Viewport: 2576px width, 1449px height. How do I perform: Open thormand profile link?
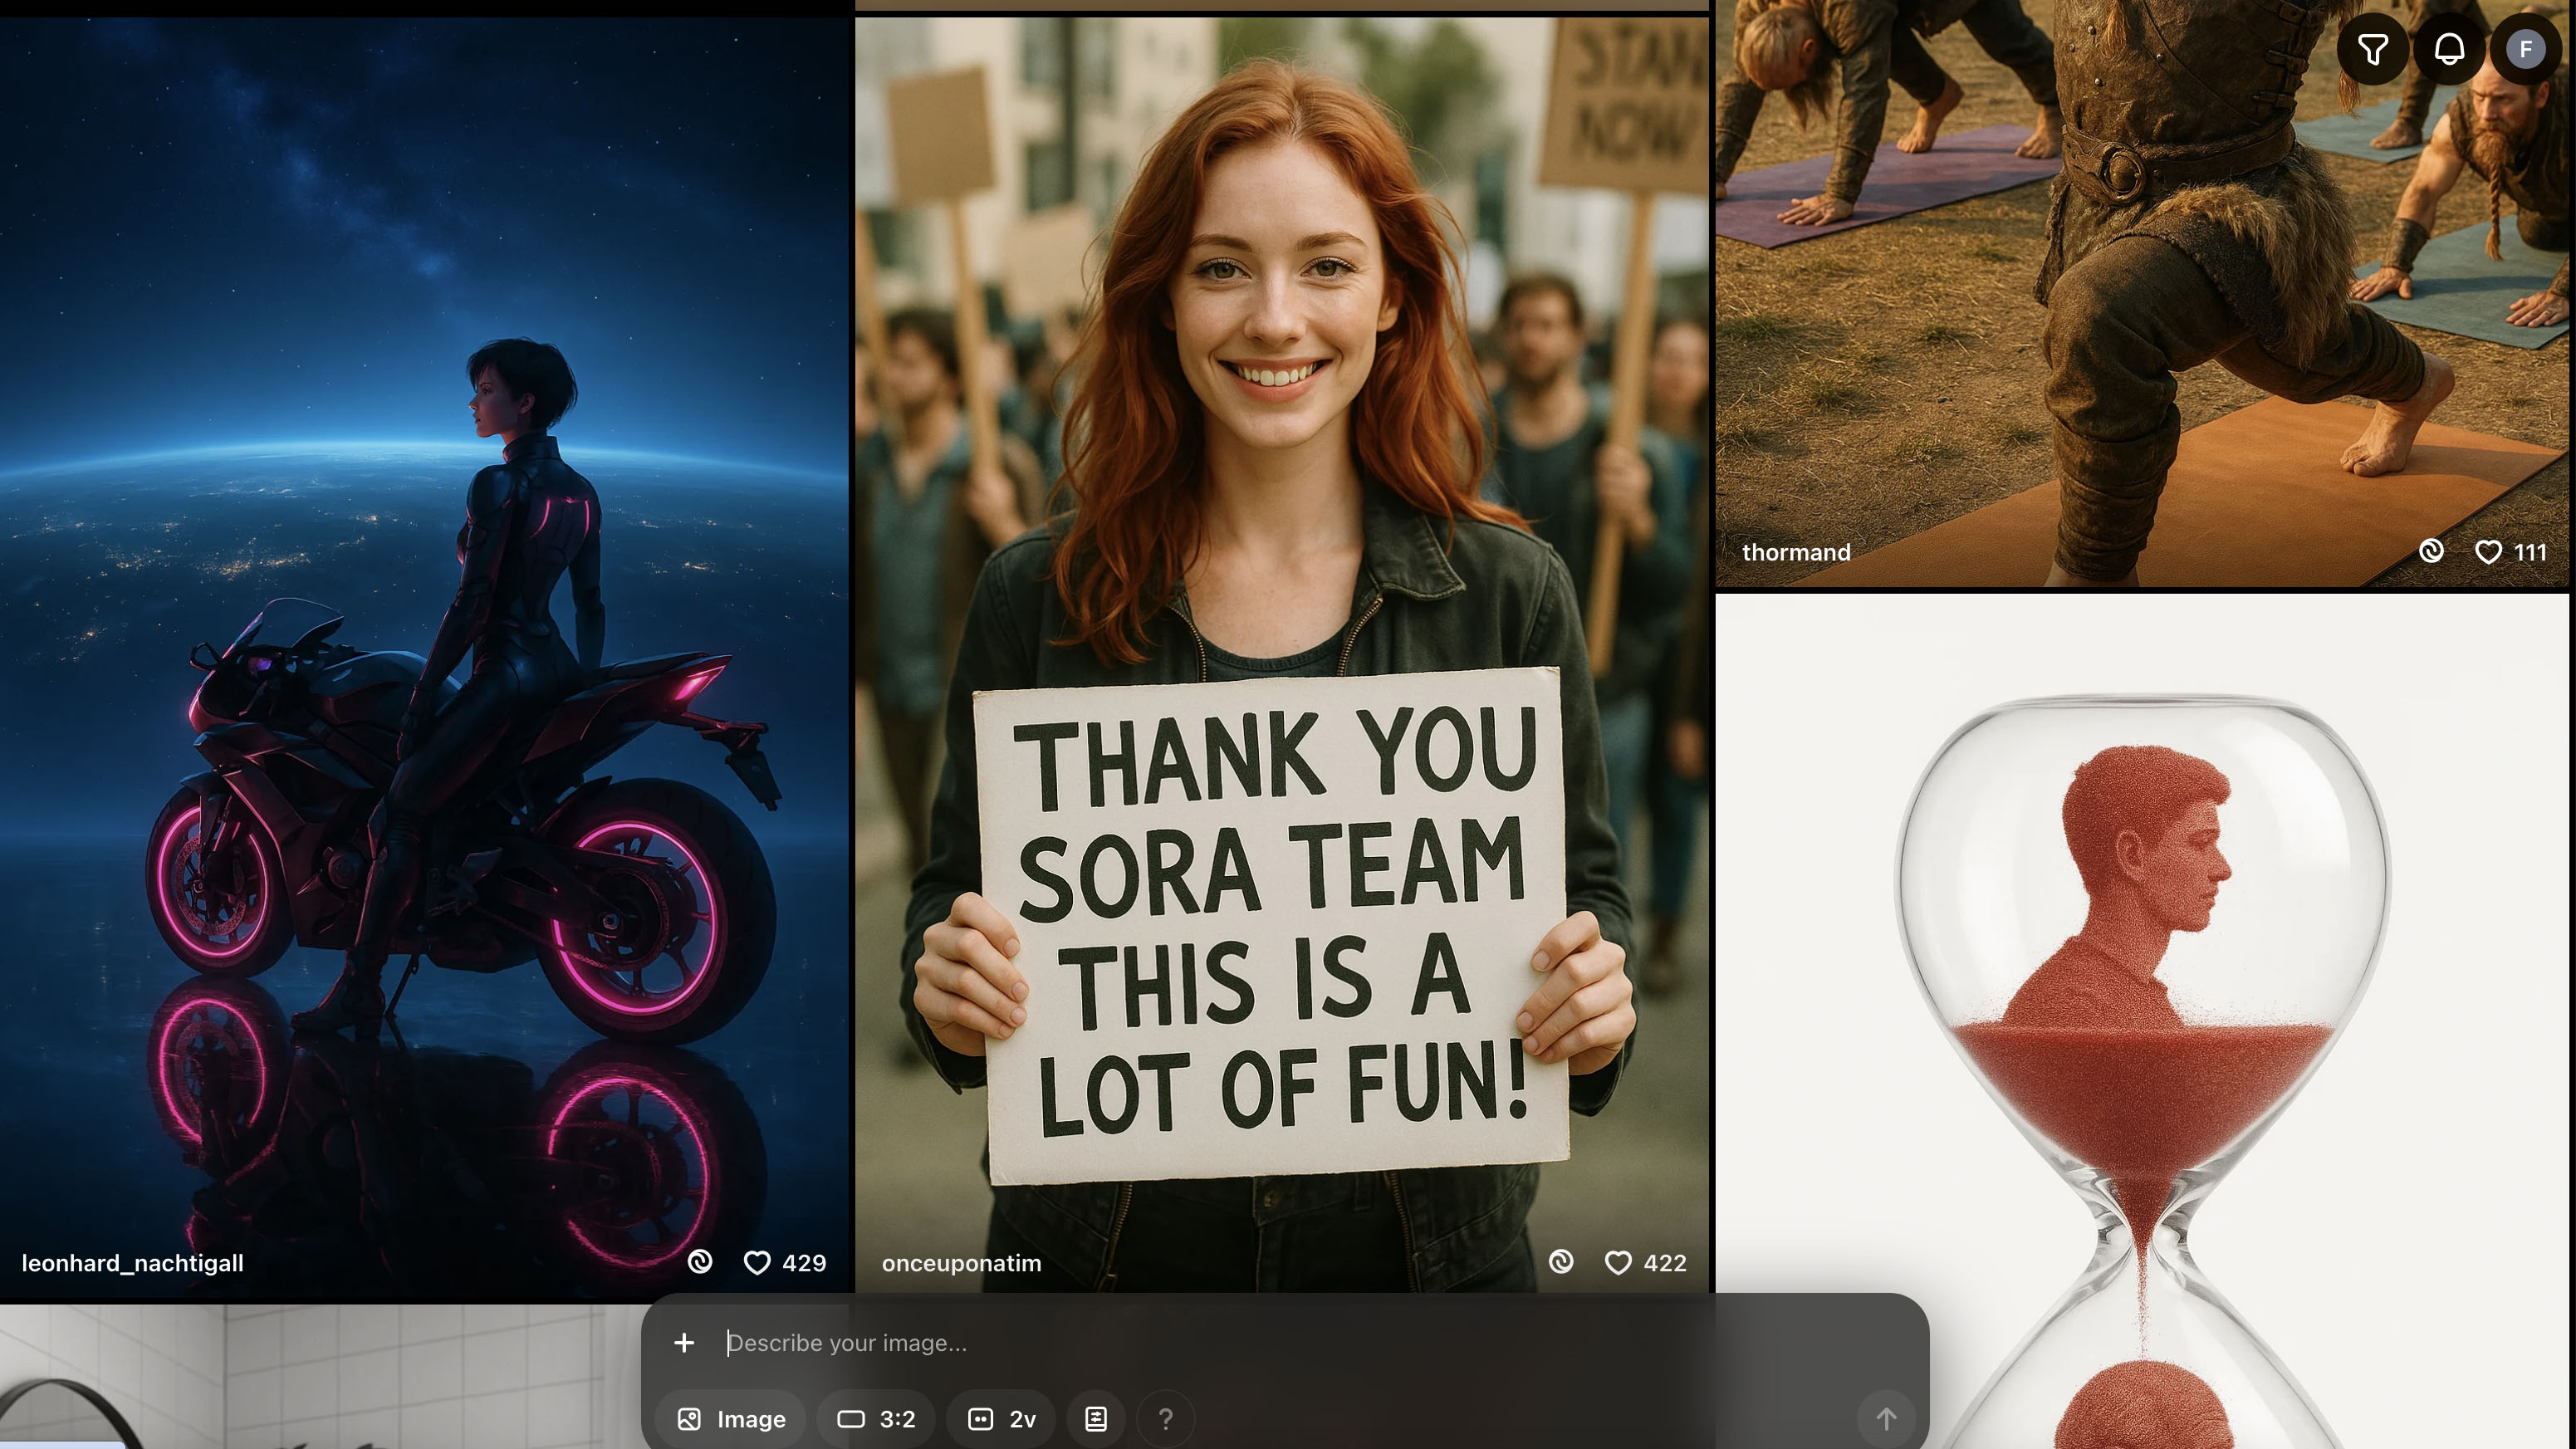(1796, 552)
